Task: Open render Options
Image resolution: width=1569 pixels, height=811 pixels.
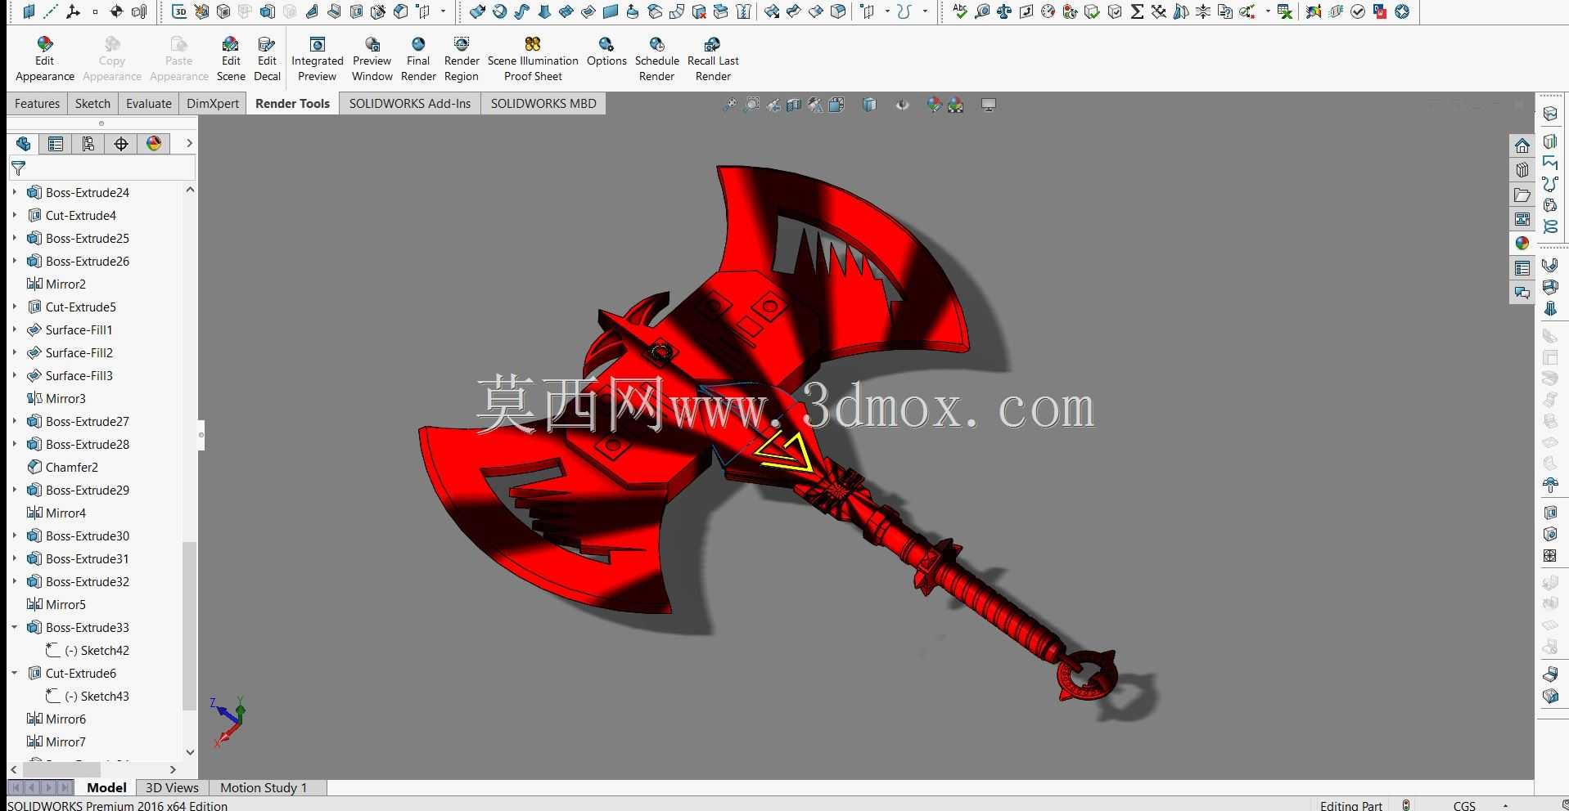Action: [x=606, y=51]
